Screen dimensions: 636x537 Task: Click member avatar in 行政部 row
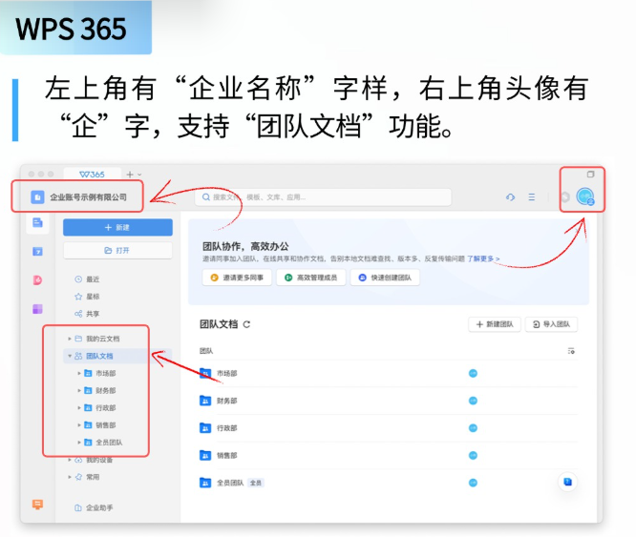[473, 428]
